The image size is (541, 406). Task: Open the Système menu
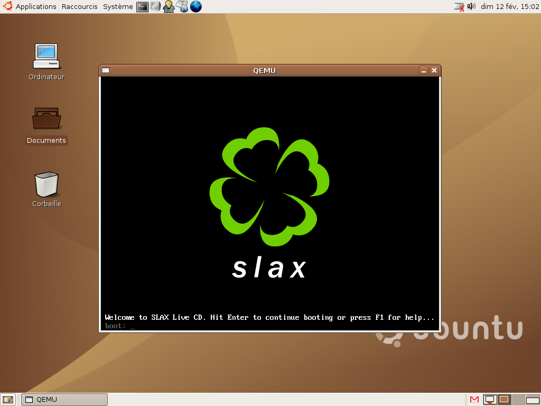point(118,6)
